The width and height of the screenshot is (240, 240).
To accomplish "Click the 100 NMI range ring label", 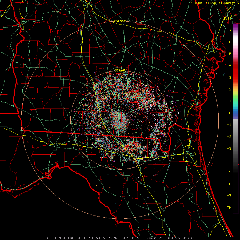I will click(x=120, y=21).
